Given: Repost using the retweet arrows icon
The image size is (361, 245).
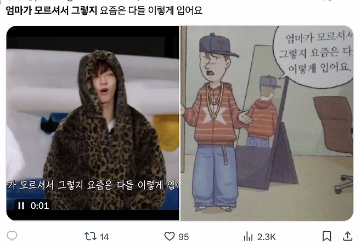Looking at the screenshot, I should (x=90, y=236).
